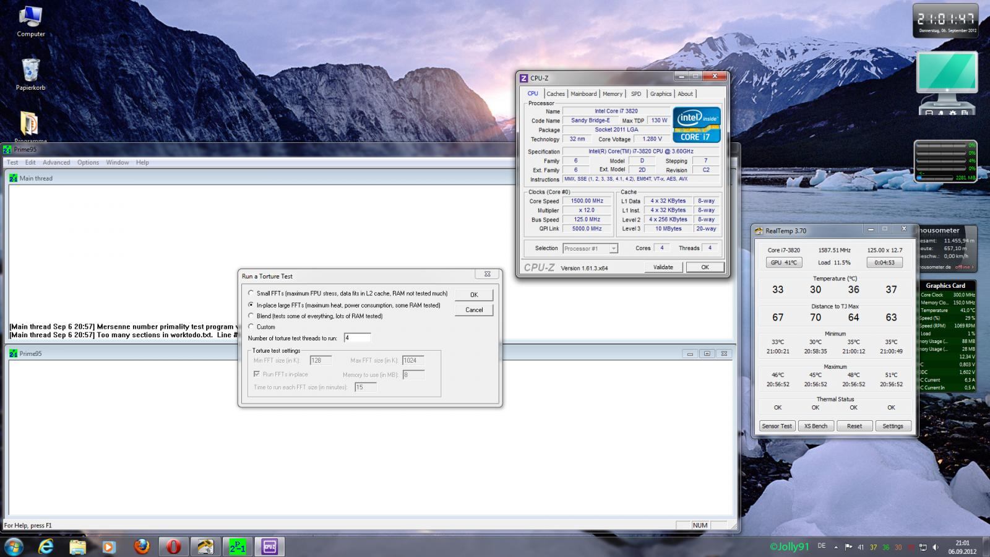This screenshot has width=990, height=557.
Task: Click XS Bench in RealTemp
Action: point(816,426)
